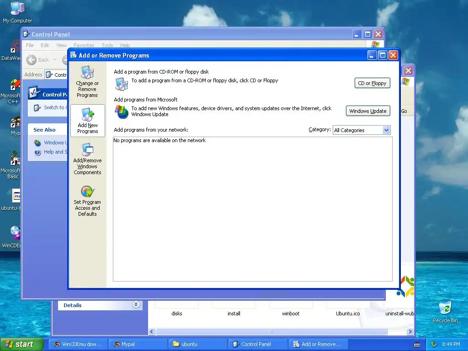The image size is (468, 351).
Task: Click Switch to view link in Control Panel
Action: click(51, 107)
